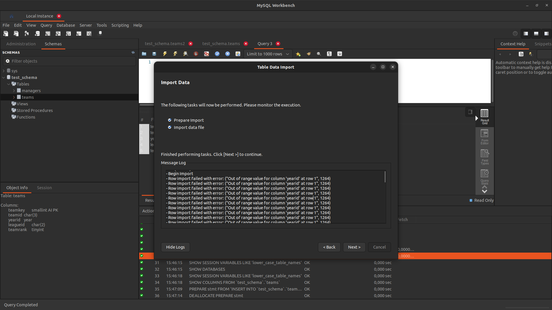The width and height of the screenshot is (552, 310).
Task: Open Field Types result panel
Action: pyautogui.click(x=484, y=157)
